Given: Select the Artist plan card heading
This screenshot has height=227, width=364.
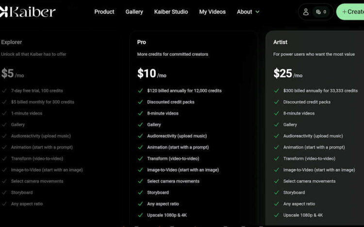Looking at the screenshot, I should pyautogui.click(x=281, y=42).
